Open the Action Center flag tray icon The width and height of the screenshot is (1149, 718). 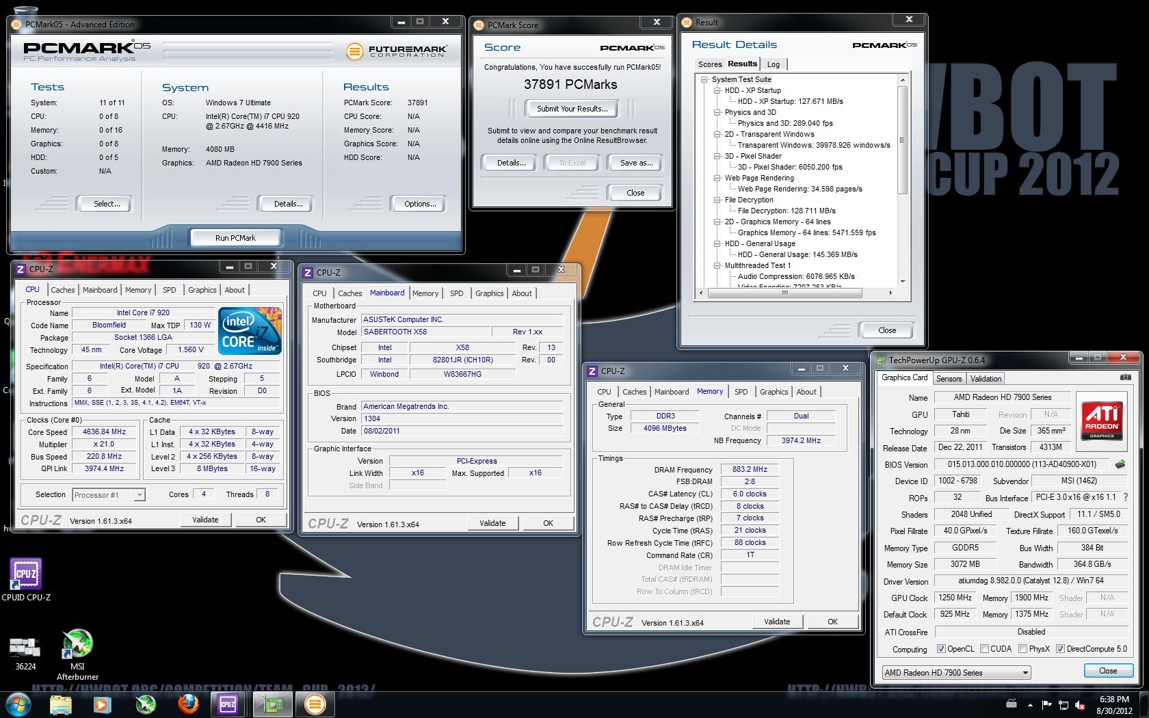1047,705
